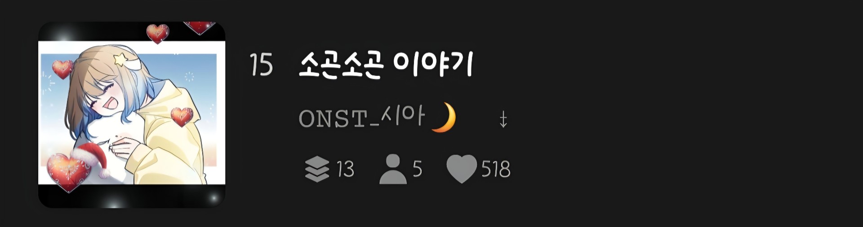863x227 pixels.
Task: Click the person participants icon
Action: [392, 169]
